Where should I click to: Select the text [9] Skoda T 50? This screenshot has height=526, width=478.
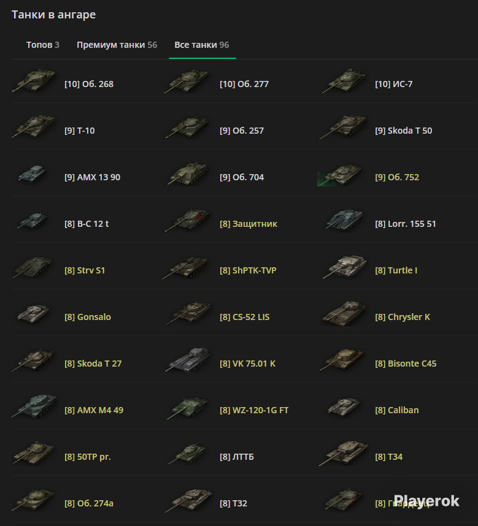click(x=404, y=131)
